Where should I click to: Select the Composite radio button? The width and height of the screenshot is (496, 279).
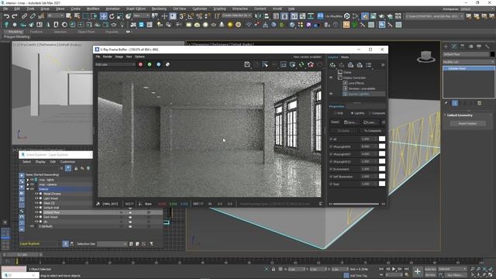tap(370, 113)
